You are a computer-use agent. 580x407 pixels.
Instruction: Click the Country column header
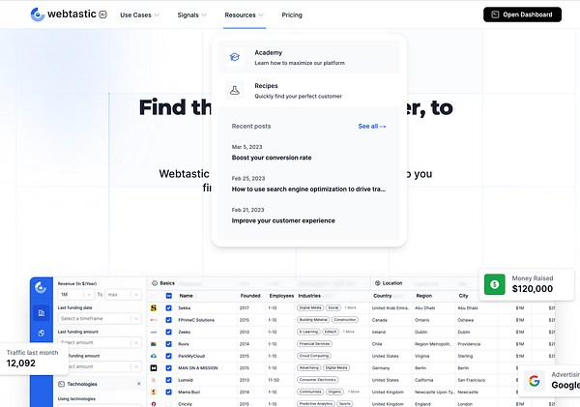[x=383, y=296]
